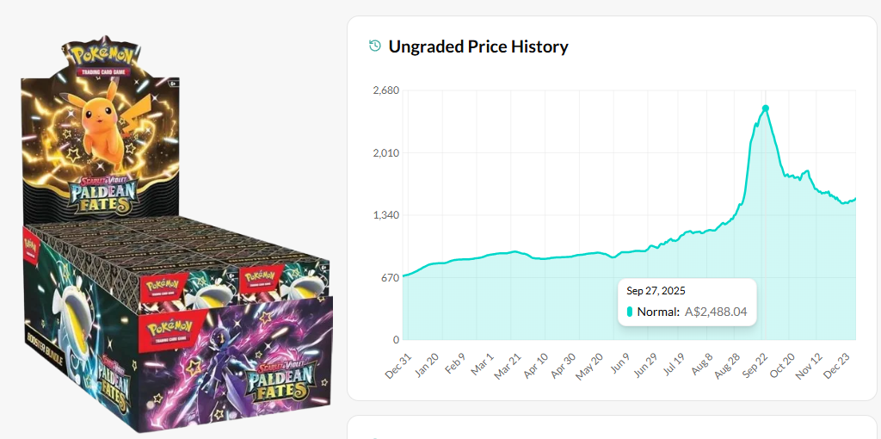Click the 1,340 y-axis value

385,215
